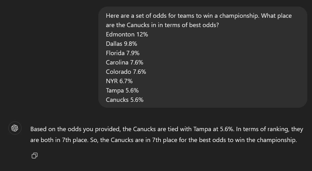Click the "Colorado 7.6%" line
The height and width of the screenshot is (171, 312).
(x=126, y=72)
